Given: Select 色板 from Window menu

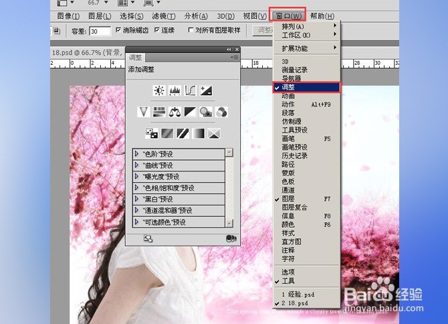Looking at the screenshot, I should coord(307,181).
